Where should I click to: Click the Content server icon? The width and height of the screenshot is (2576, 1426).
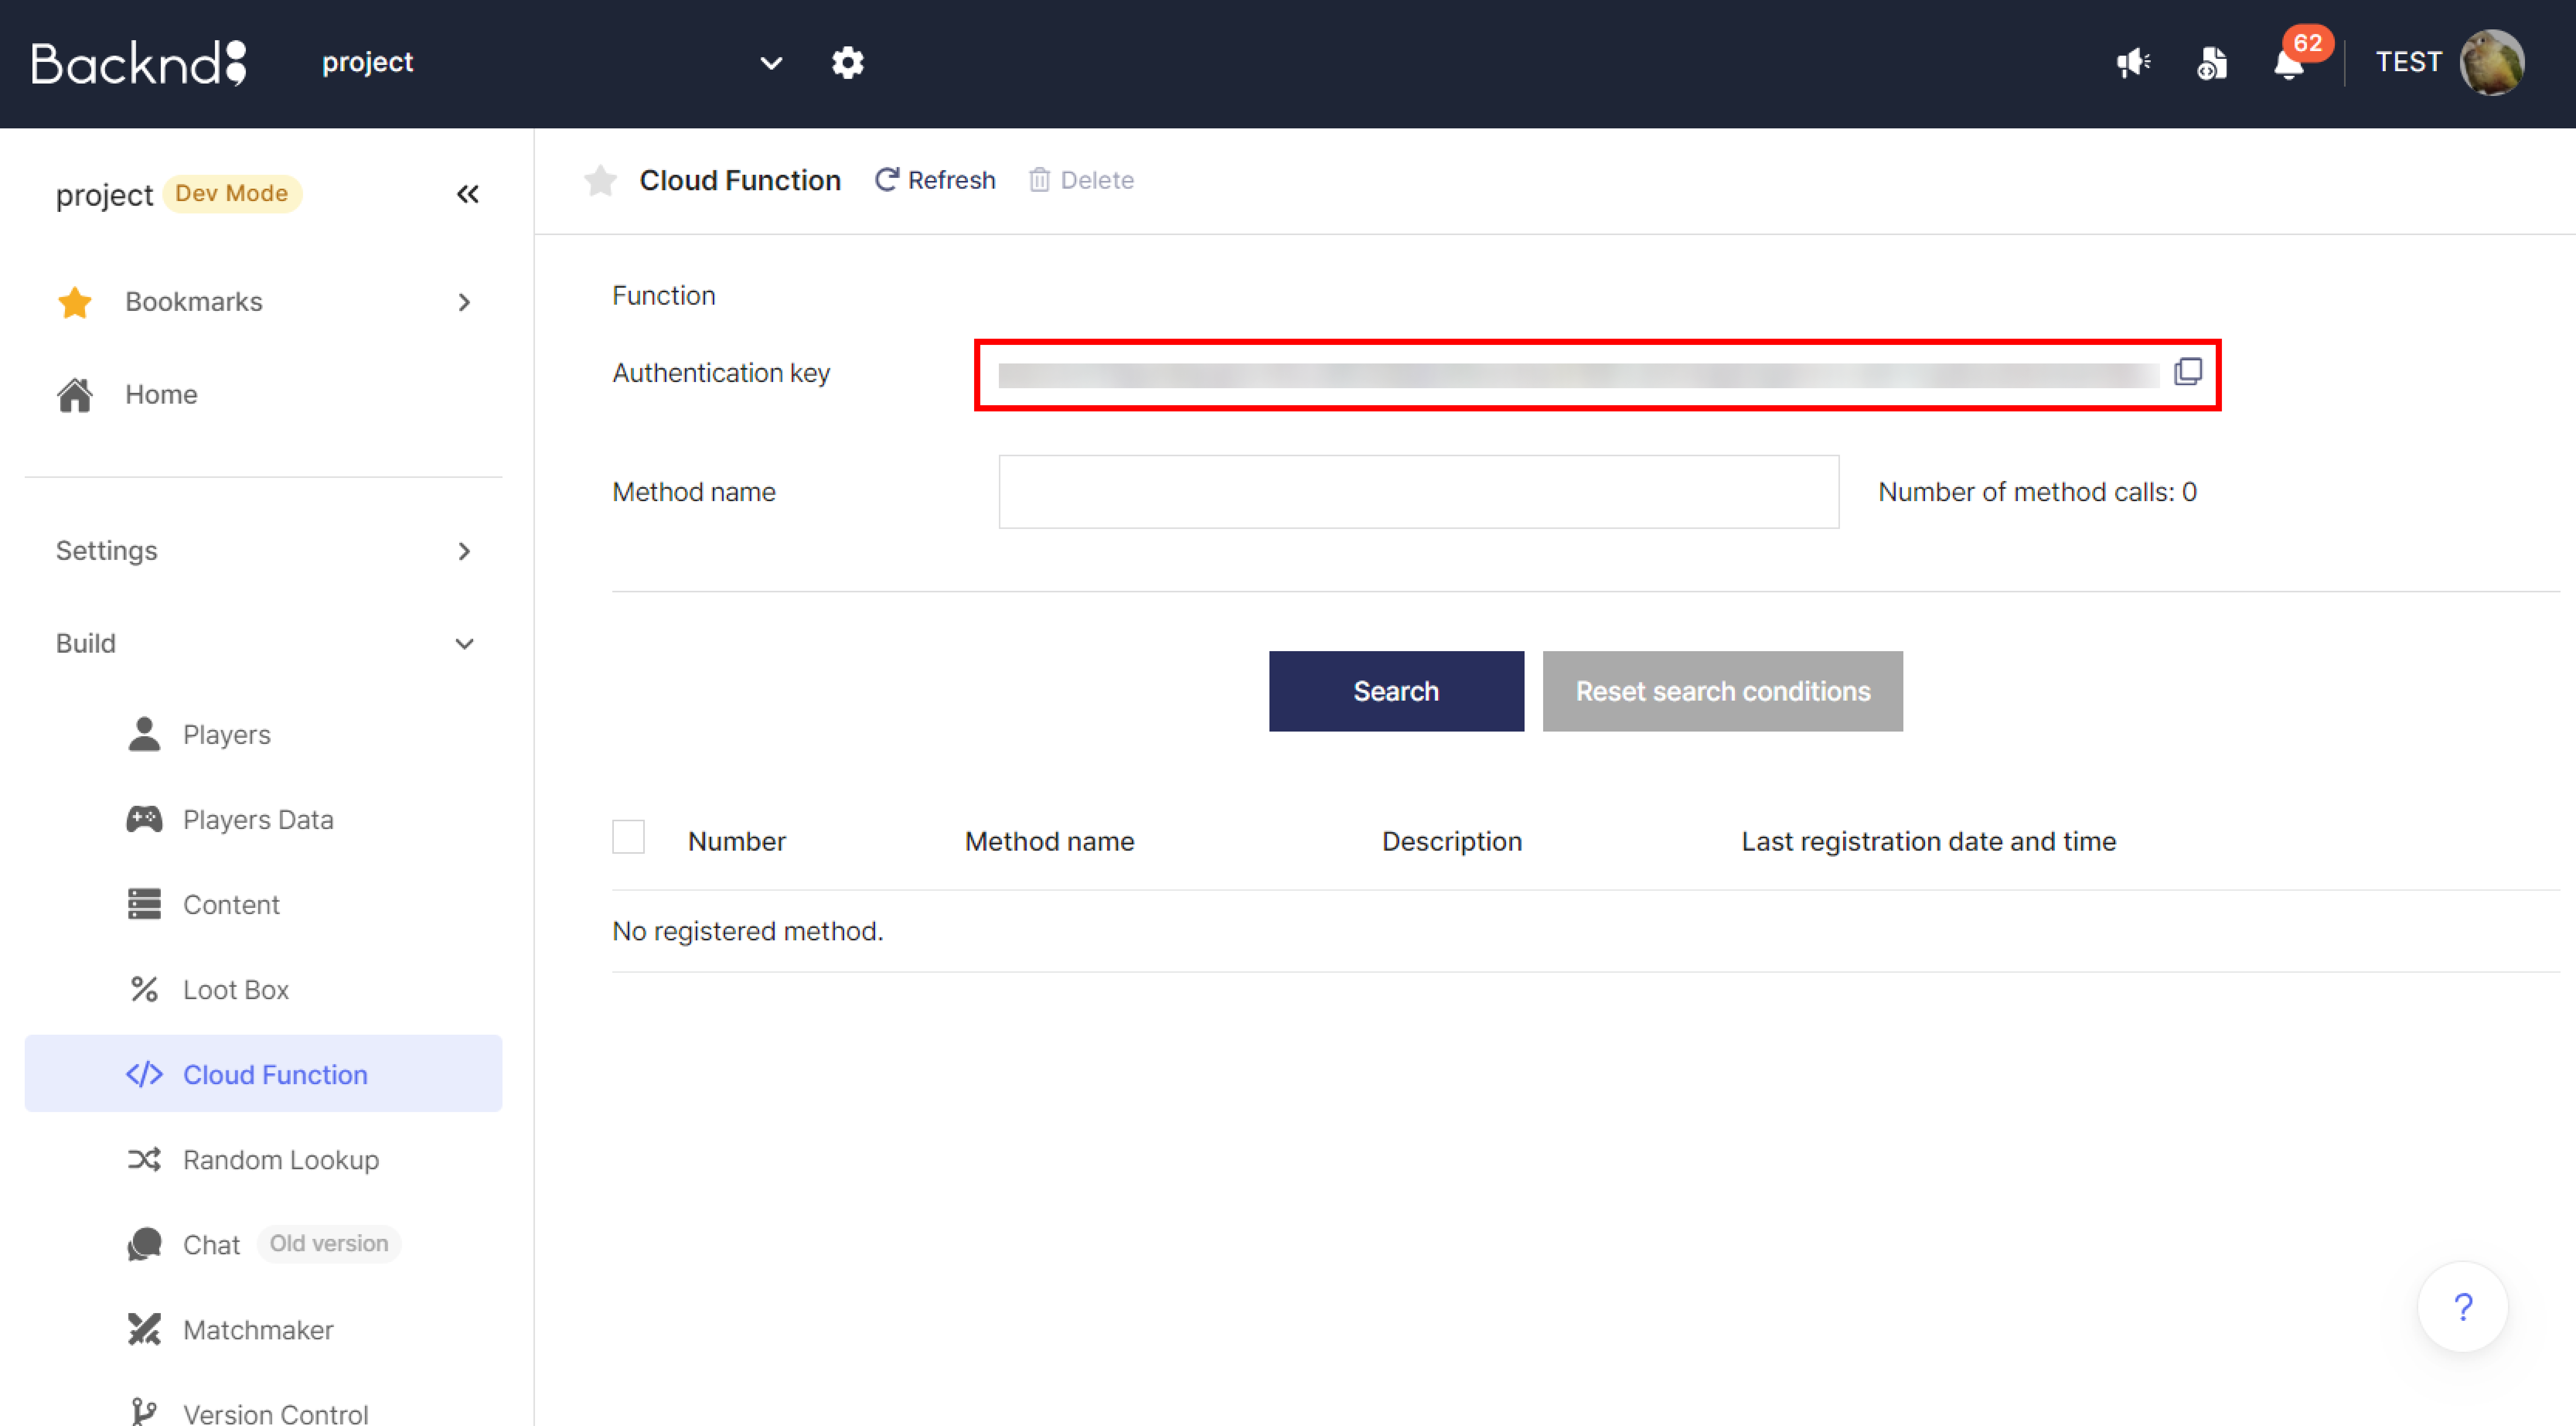coord(144,904)
